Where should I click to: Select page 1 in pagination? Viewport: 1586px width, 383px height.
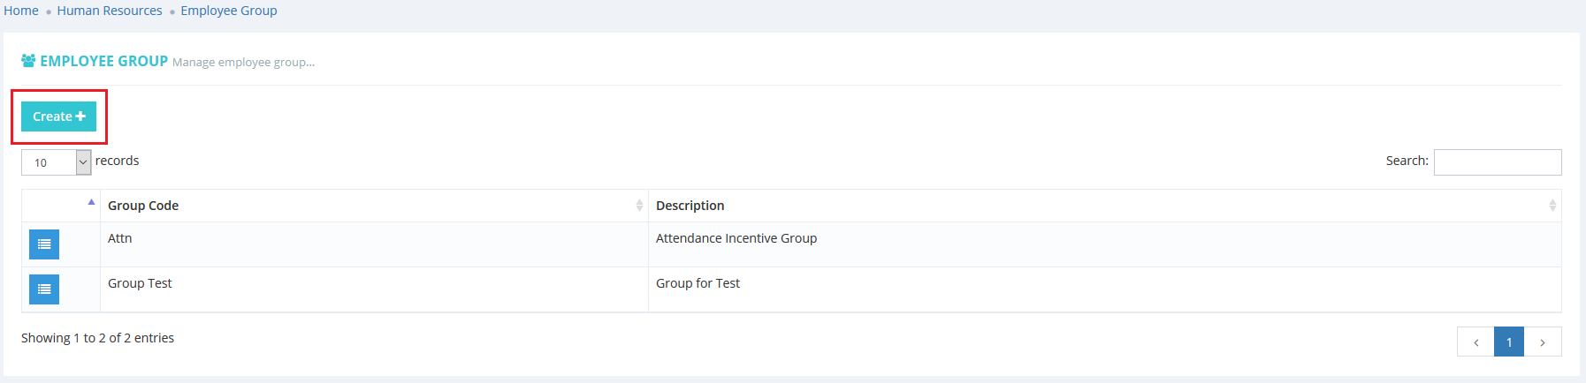coord(1509,342)
